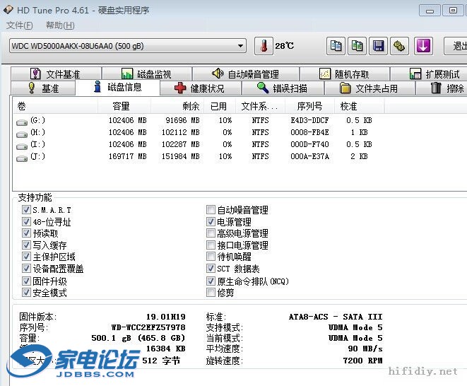467x386 pixels.
Task: Sort by the 校准 column header
Action: [x=359, y=106]
